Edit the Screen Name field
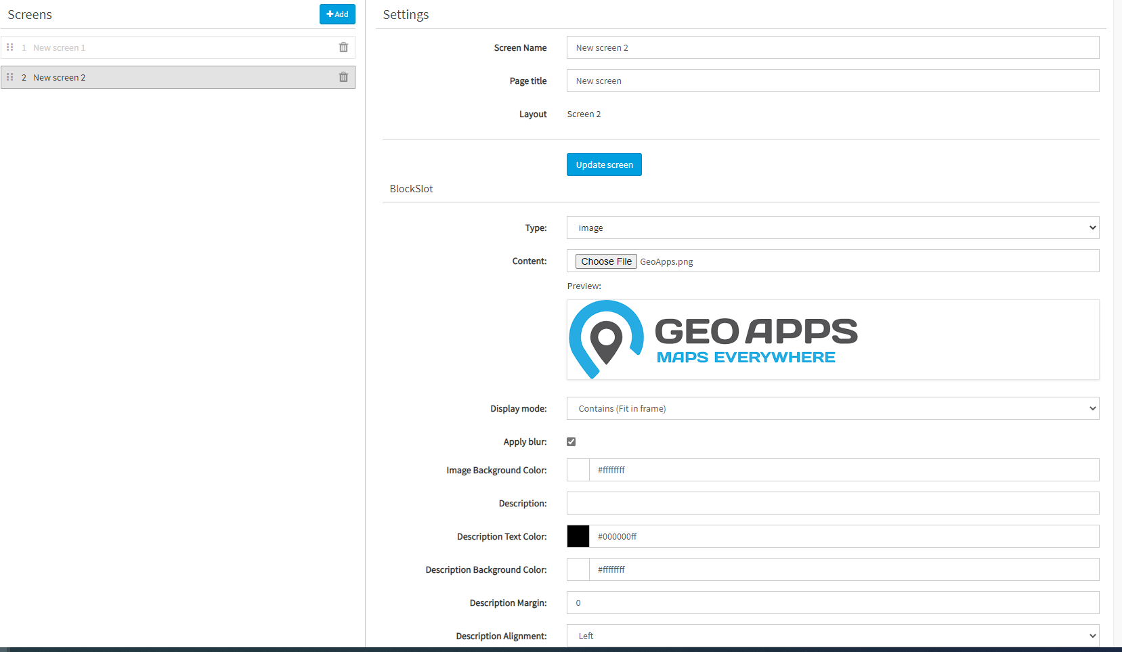 pyautogui.click(x=833, y=47)
